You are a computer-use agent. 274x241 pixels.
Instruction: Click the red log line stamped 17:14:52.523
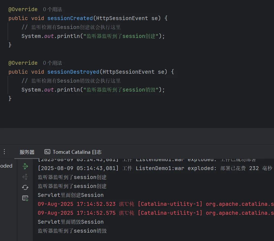[156, 204]
